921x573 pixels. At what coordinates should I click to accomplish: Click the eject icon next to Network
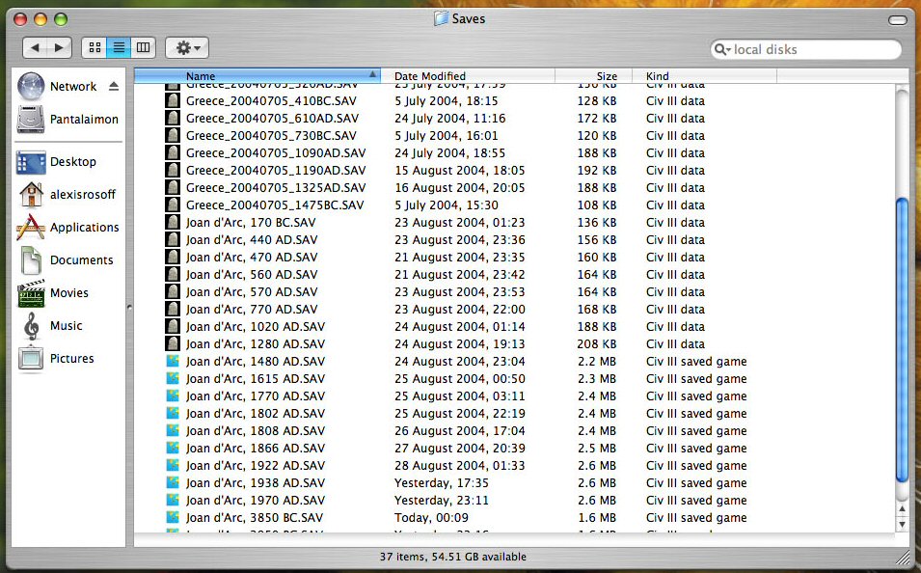(114, 87)
